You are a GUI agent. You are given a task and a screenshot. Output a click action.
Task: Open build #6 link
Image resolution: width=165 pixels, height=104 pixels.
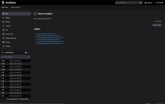coord(3,81)
